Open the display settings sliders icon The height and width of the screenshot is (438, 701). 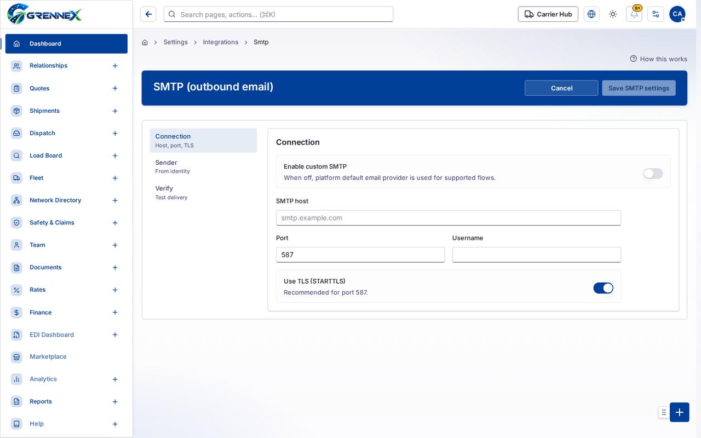[x=656, y=14]
